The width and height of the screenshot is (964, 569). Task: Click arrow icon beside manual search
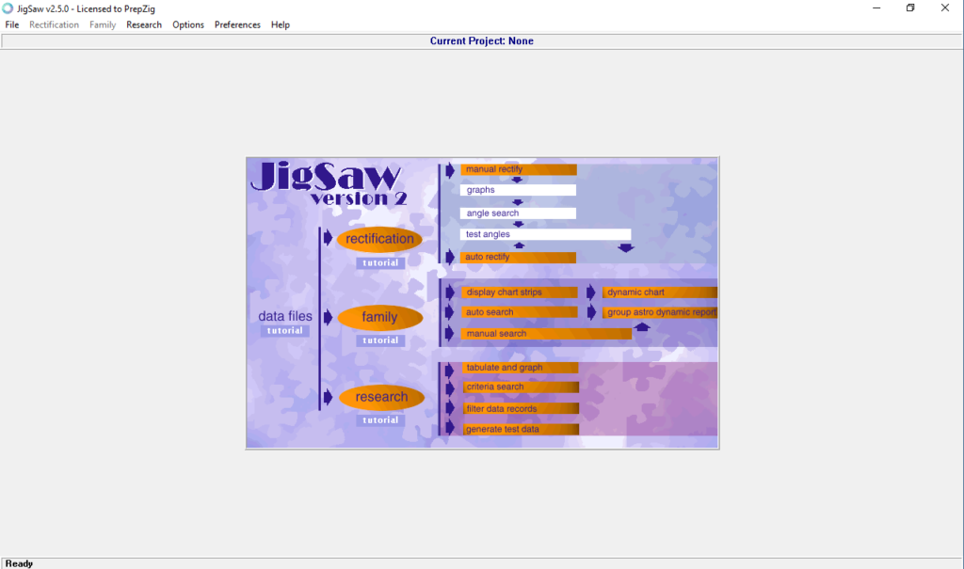[450, 334]
